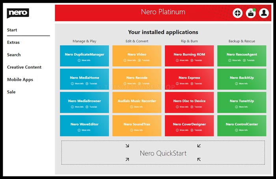Show Tutorials for Nero MediaBrowser
The width and height of the screenshot is (276, 179).
[x=91, y=107]
